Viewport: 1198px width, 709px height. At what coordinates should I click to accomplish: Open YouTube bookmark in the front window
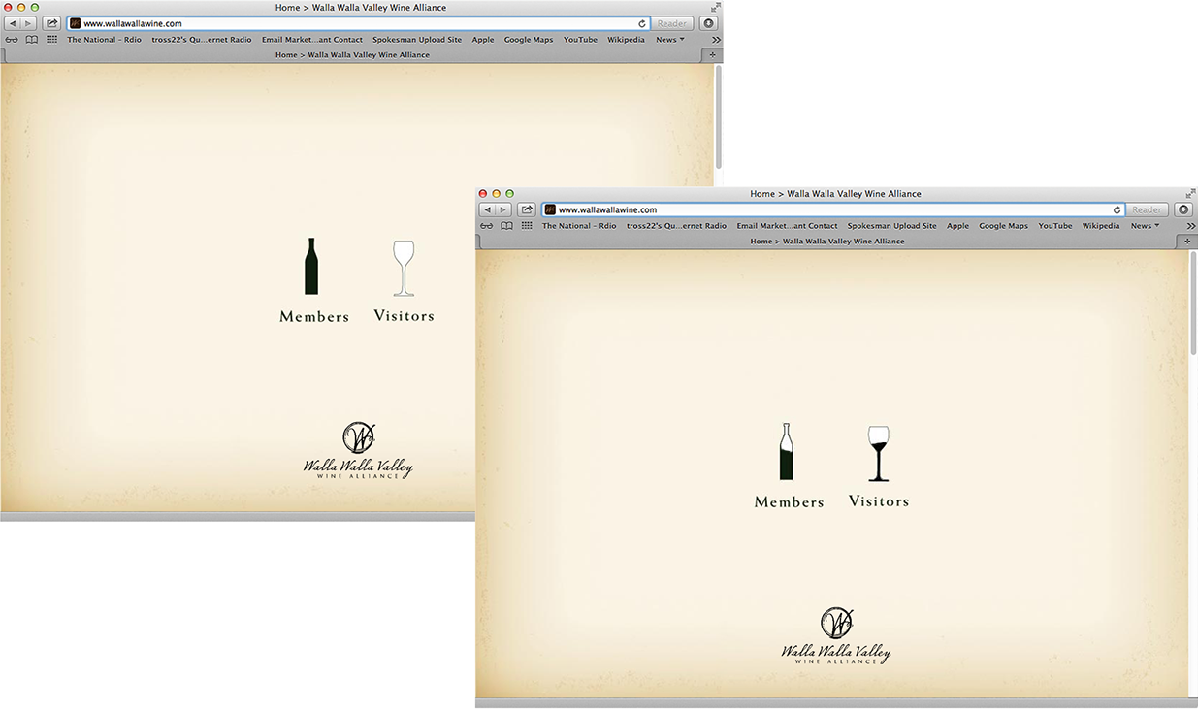pyautogui.click(x=1055, y=226)
